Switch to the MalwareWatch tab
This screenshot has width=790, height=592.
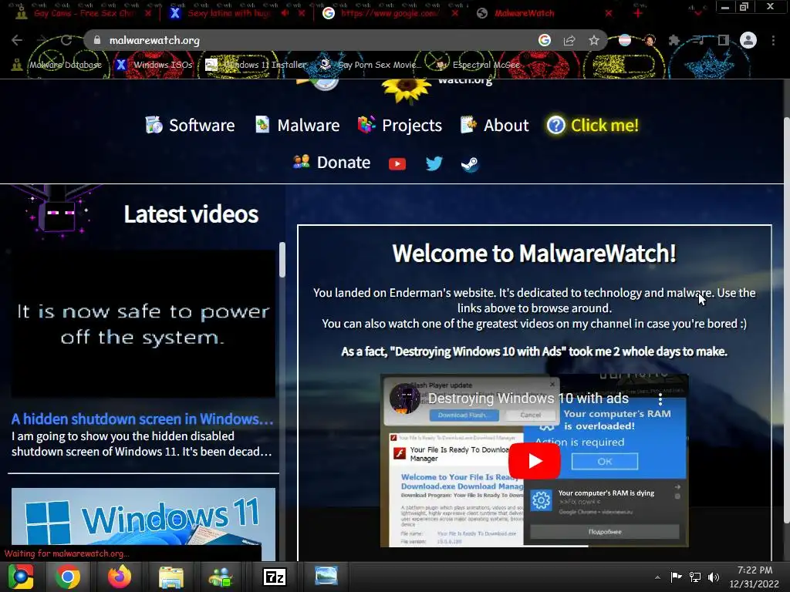544,13
